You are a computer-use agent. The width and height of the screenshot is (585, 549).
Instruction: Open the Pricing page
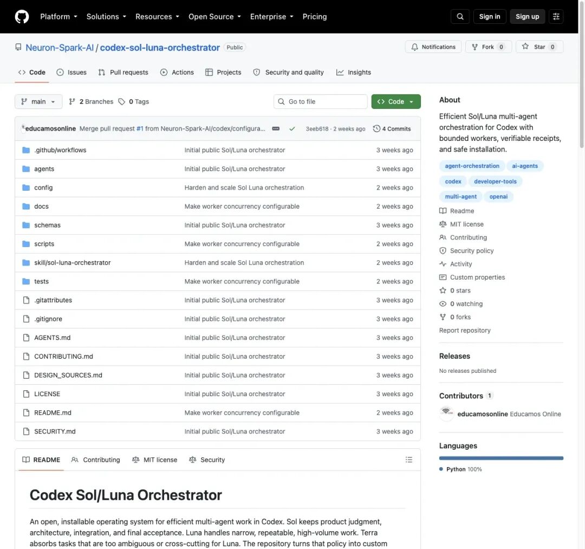pyautogui.click(x=315, y=16)
